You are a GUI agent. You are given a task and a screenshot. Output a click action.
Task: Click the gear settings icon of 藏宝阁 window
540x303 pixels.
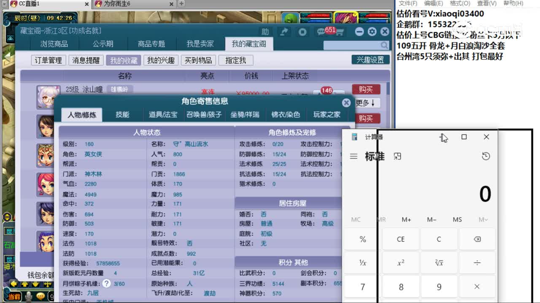click(x=372, y=31)
